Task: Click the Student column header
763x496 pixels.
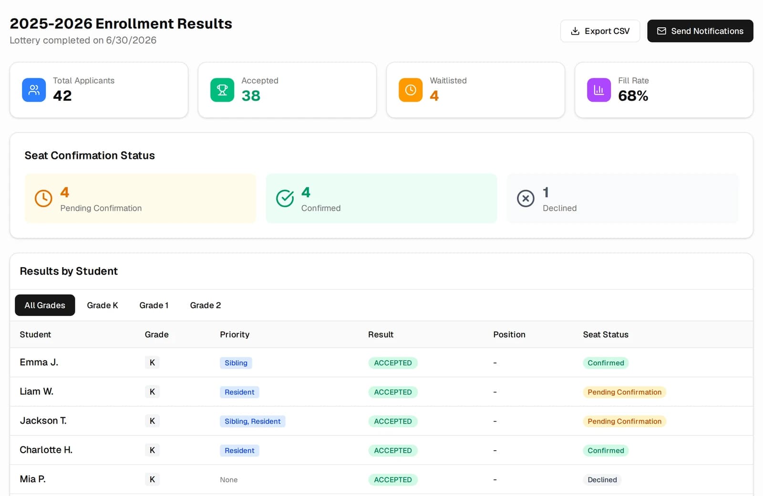Action: [35, 335]
